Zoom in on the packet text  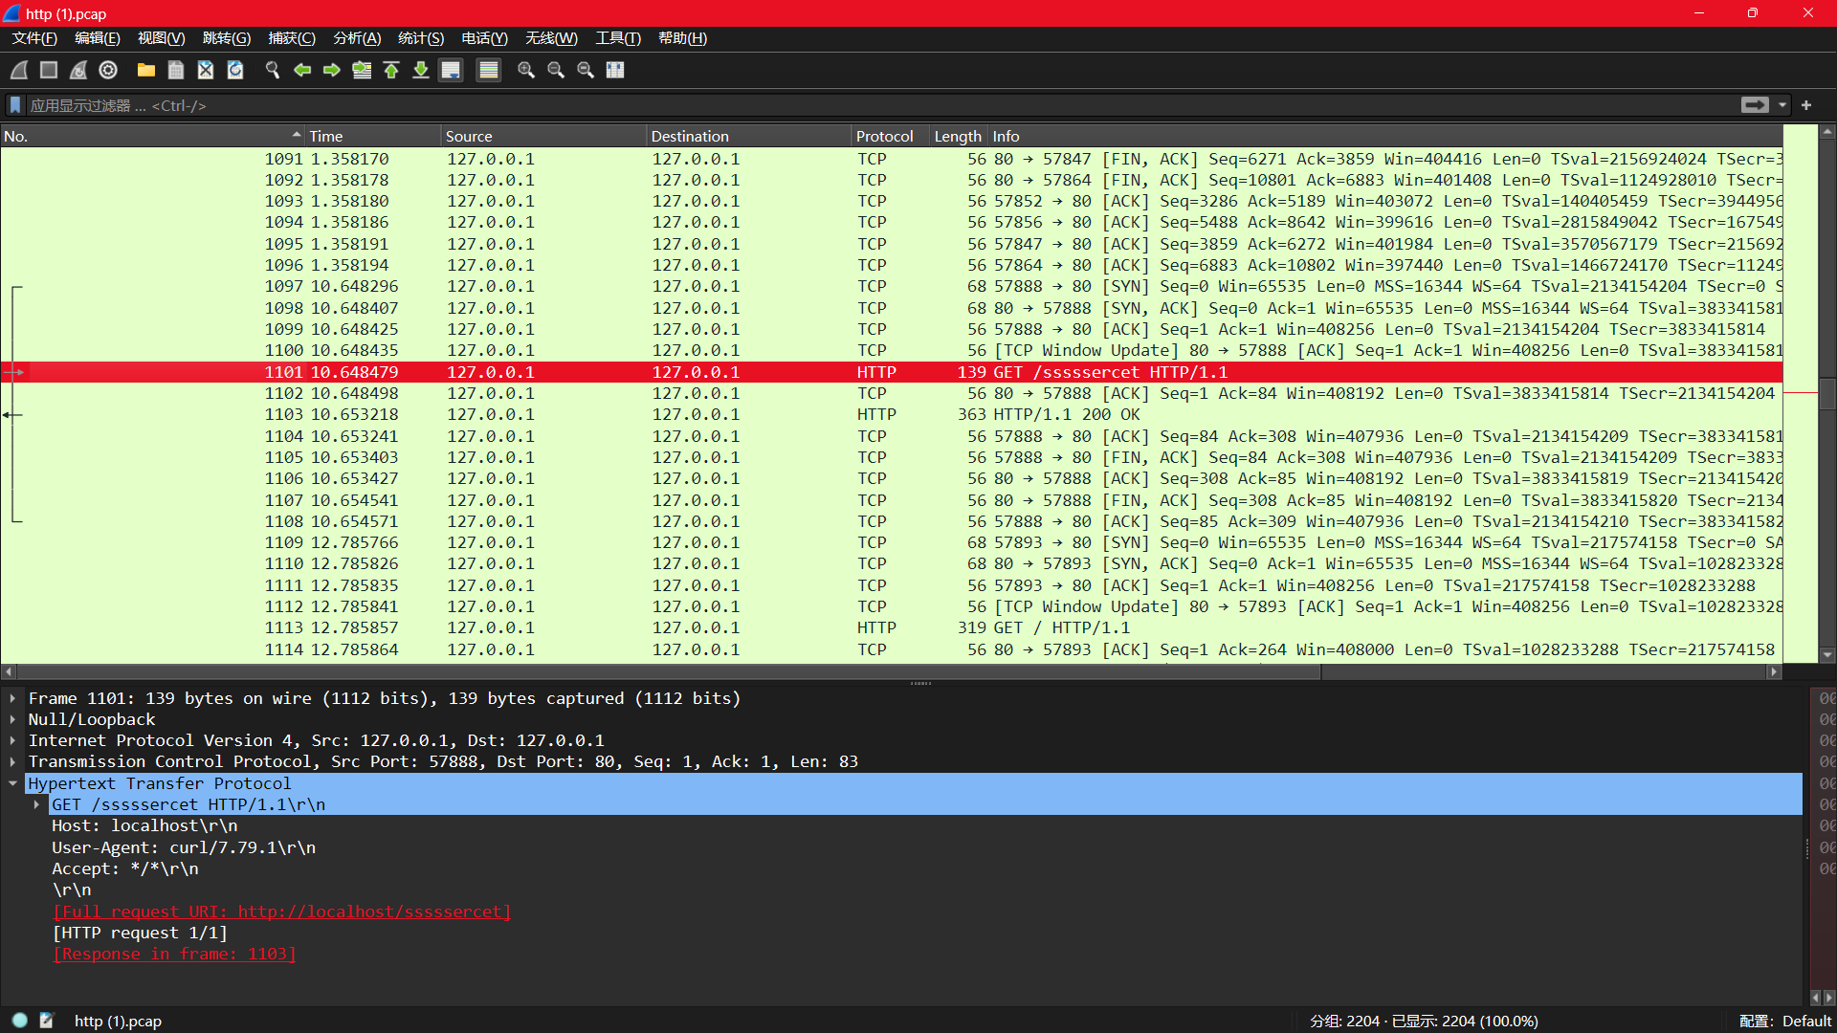526,70
